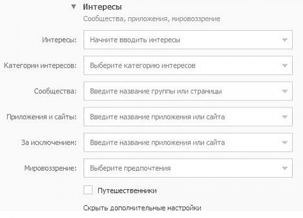303x218 pixels.
Task: Click the Выберите категорию интересов field
Action: coord(182,66)
